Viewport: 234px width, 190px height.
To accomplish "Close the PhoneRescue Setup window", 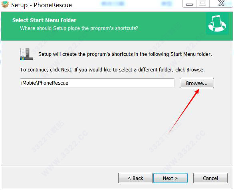I will click(x=221, y=3).
